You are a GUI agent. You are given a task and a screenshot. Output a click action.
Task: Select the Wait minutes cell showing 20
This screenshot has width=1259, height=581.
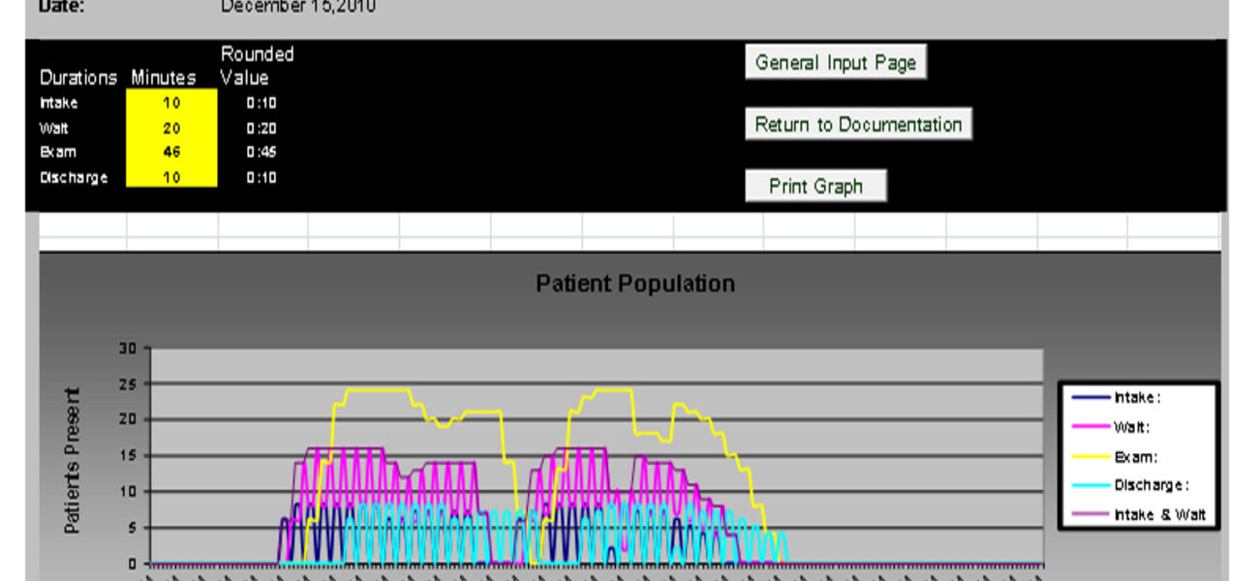point(171,128)
